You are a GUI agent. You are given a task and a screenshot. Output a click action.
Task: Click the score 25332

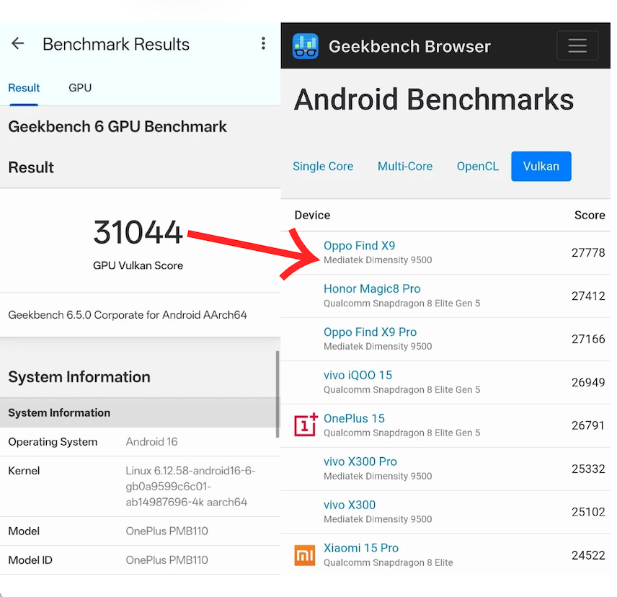pyautogui.click(x=588, y=469)
